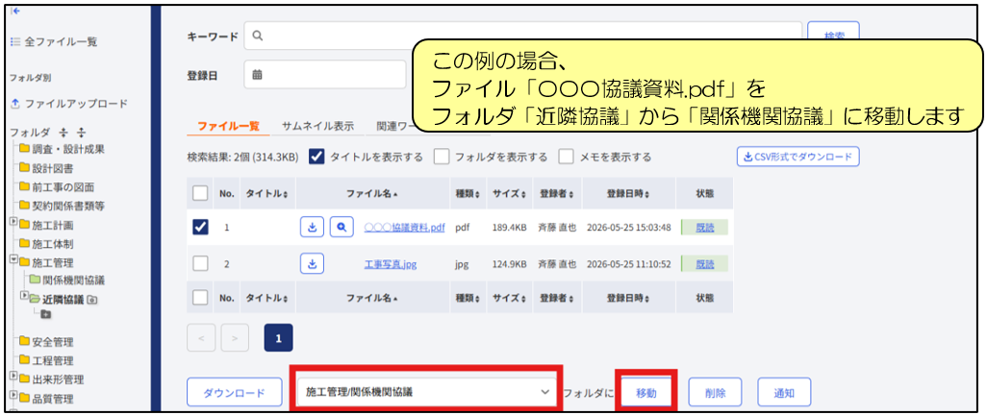The height and width of the screenshot is (415, 987).
Task: Go to next page with > button
Action: click(x=235, y=337)
